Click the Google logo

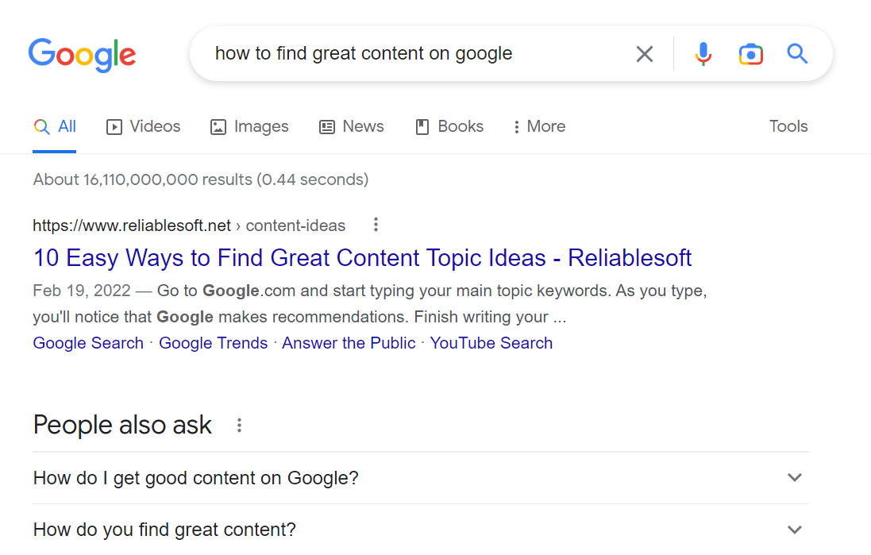click(x=83, y=55)
